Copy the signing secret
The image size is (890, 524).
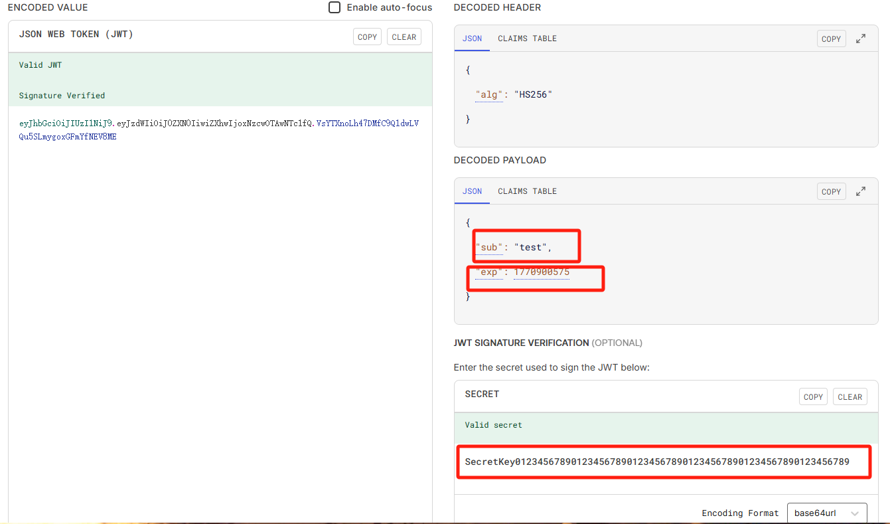click(x=813, y=397)
